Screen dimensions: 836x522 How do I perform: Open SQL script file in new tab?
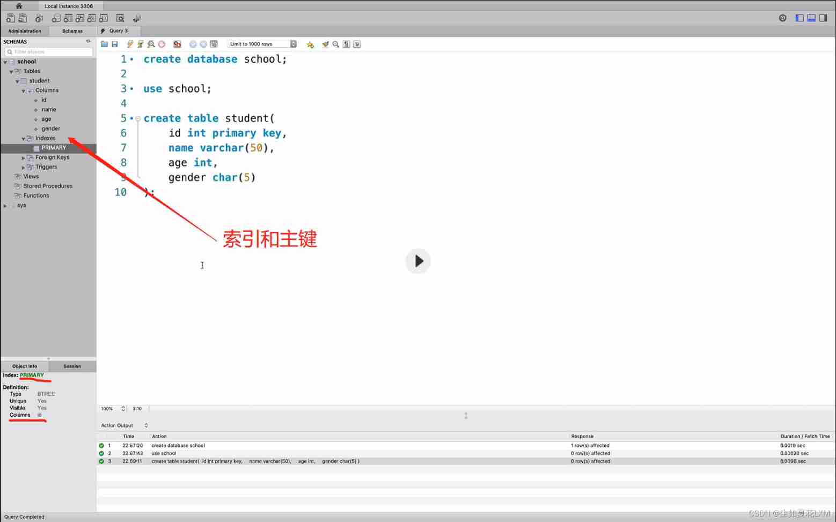[x=23, y=18]
